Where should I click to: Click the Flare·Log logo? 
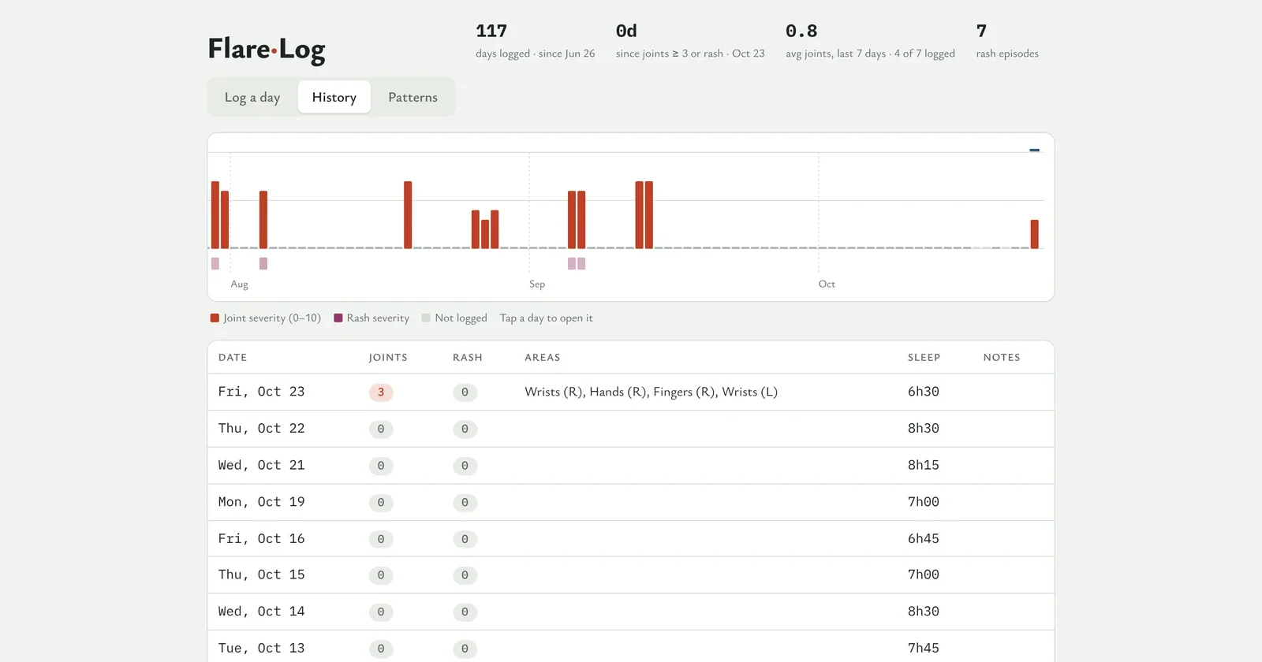267,49
